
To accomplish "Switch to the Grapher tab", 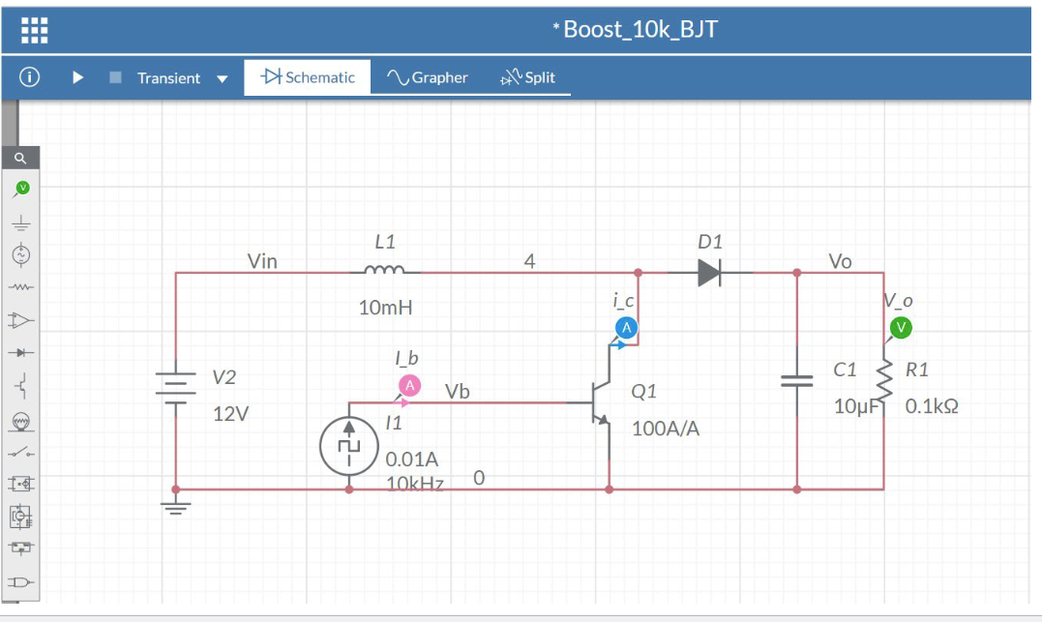I will (x=428, y=77).
